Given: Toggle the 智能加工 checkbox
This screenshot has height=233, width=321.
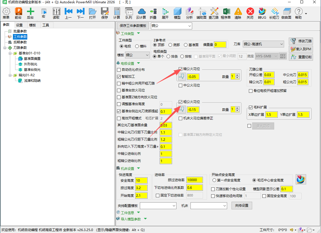Looking at the screenshot, I should coord(119,77).
